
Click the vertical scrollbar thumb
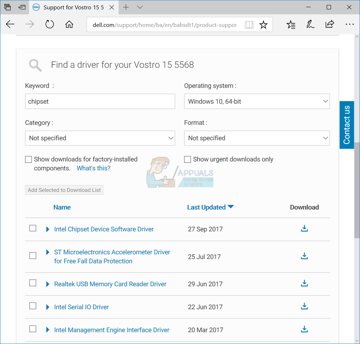click(x=357, y=190)
